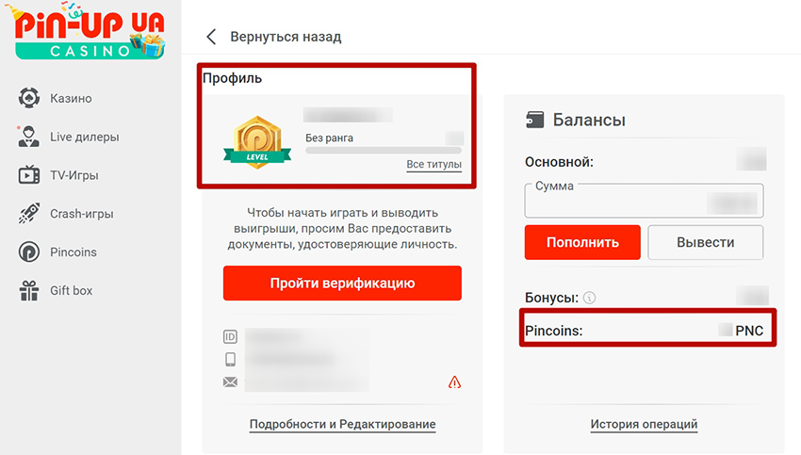Click the phone icon in profile details

click(230, 359)
